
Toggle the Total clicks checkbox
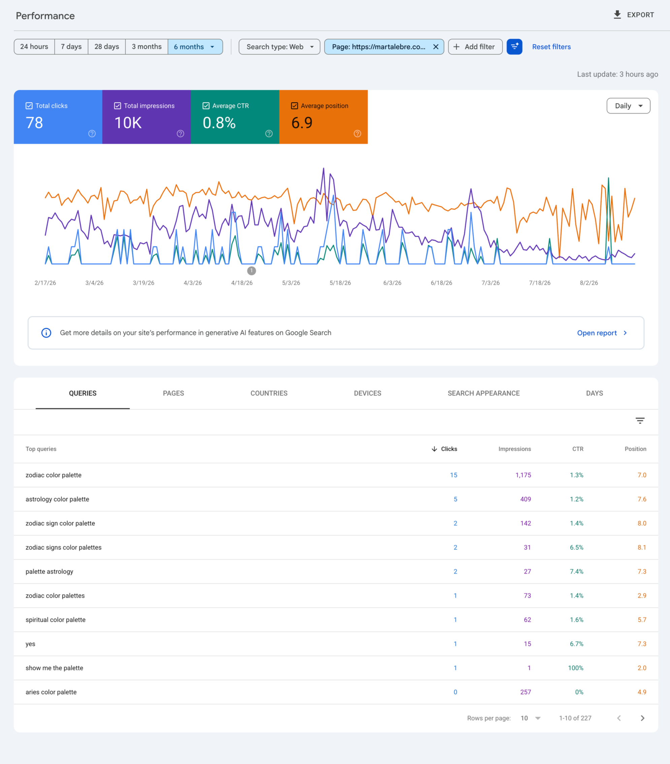tap(29, 106)
